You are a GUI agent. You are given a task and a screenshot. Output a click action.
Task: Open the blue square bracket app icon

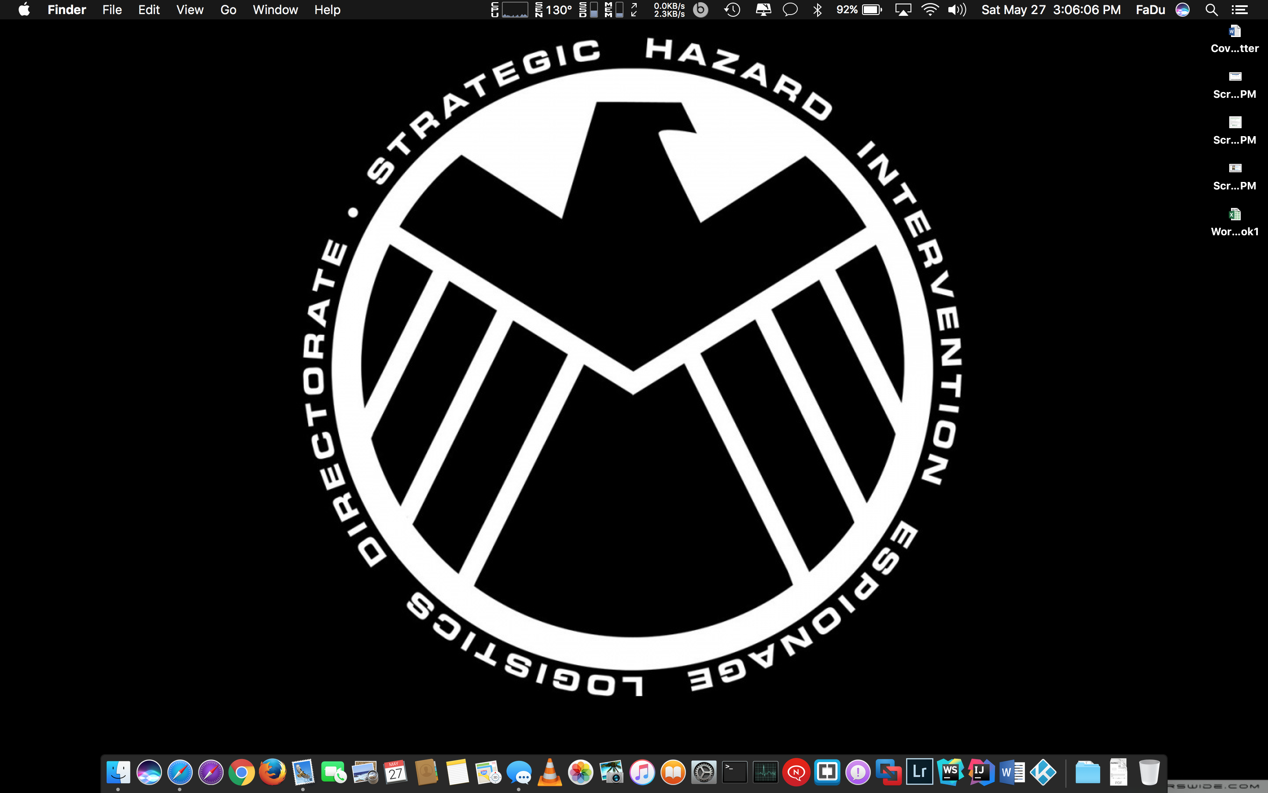[x=827, y=772]
